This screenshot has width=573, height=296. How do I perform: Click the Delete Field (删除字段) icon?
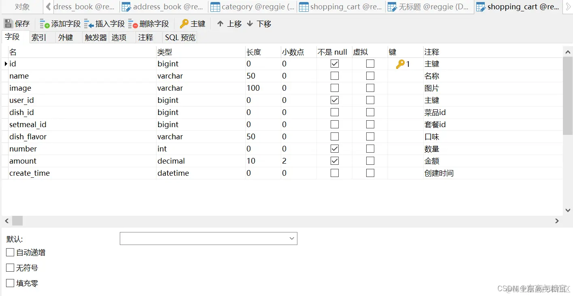pyautogui.click(x=133, y=24)
